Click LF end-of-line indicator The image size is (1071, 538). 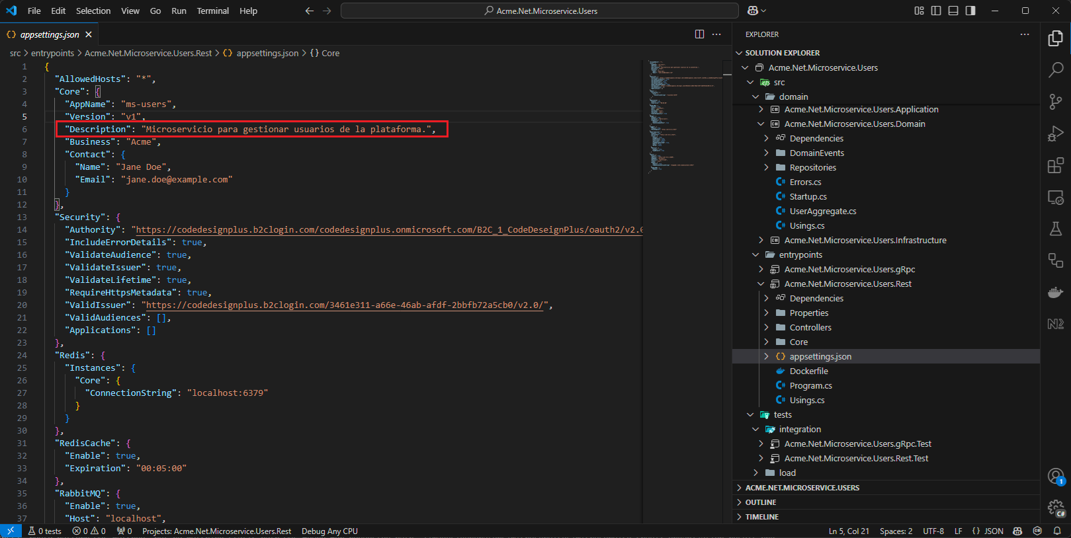958,531
